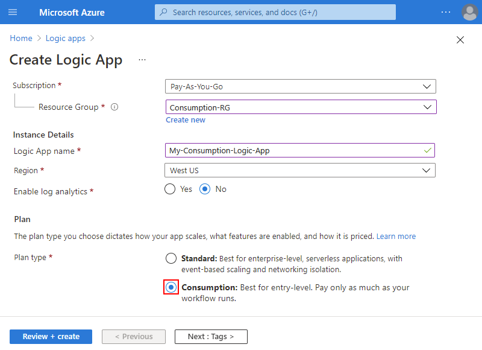Open the Region dropdown
Screen dimensions: 482x350
300,170
